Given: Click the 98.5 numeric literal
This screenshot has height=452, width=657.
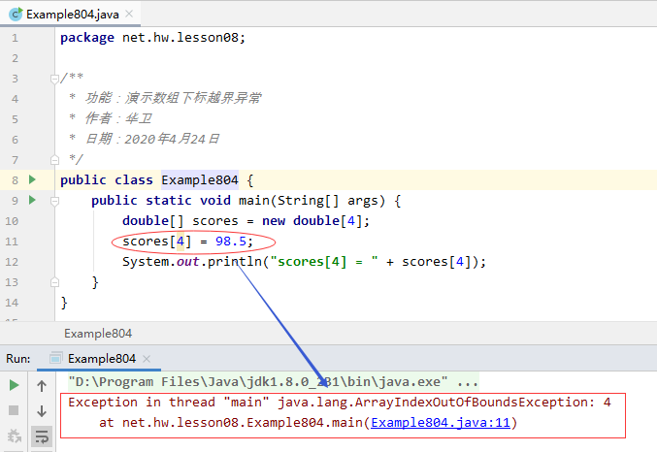Looking at the screenshot, I should [231, 242].
